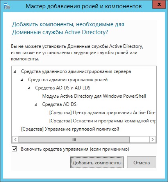
Task: Click the right arrow of horizontal scrollbar
Action: click(x=152, y=139)
